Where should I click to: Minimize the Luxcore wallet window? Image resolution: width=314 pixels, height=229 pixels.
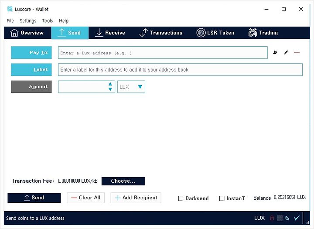point(266,9)
